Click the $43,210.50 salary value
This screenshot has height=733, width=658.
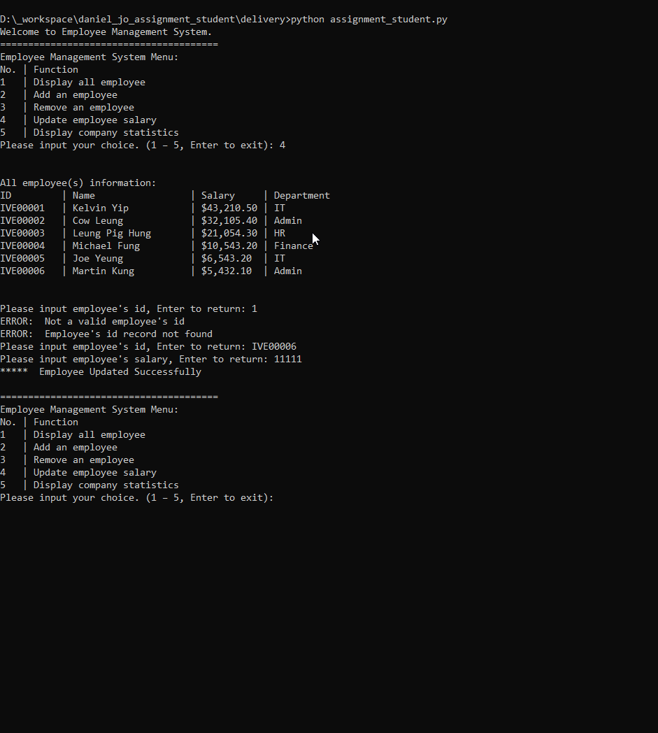click(229, 208)
